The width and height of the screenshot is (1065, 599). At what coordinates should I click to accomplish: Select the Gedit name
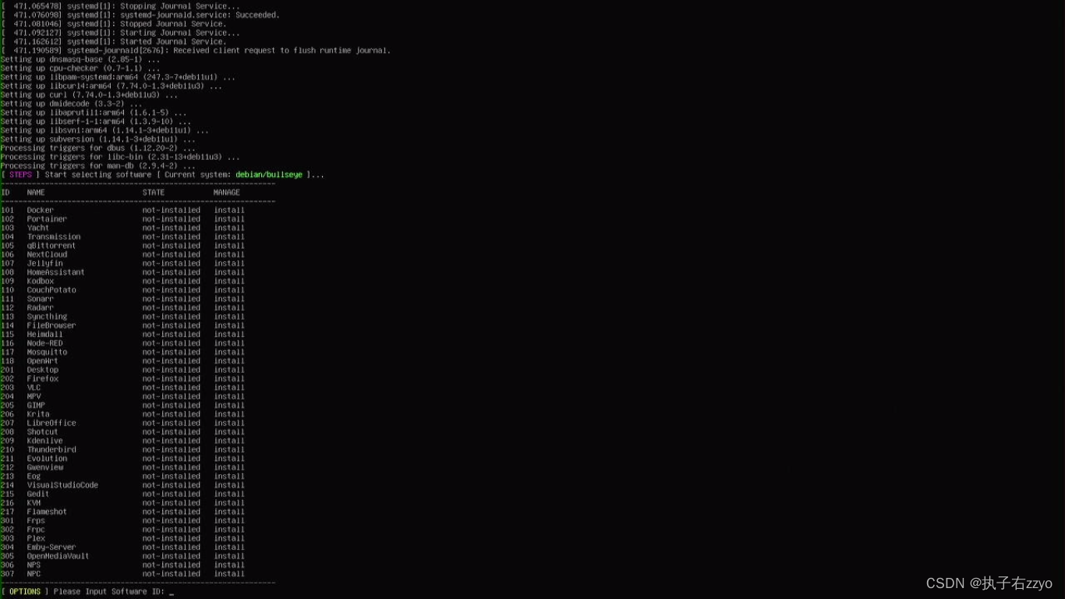38,494
